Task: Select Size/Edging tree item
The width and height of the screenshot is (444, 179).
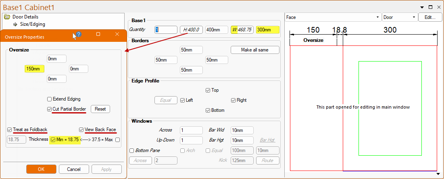Action: pyautogui.click(x=33, y=24)
